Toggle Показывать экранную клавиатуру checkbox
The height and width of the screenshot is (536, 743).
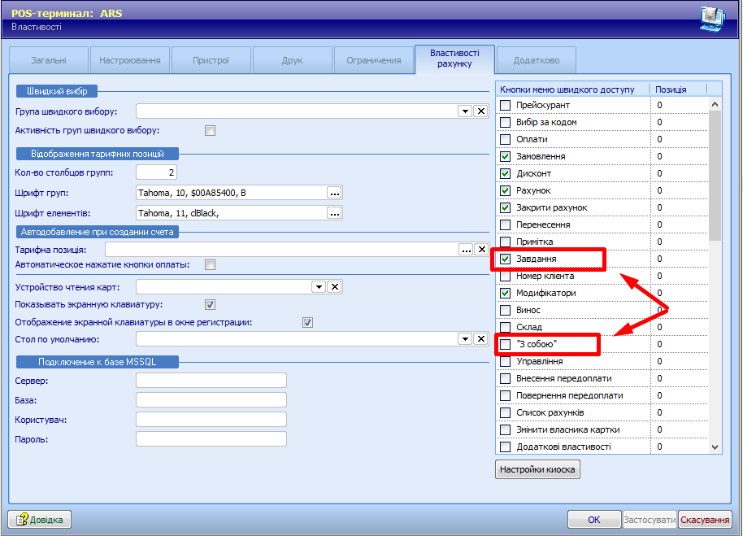(210, 304)
